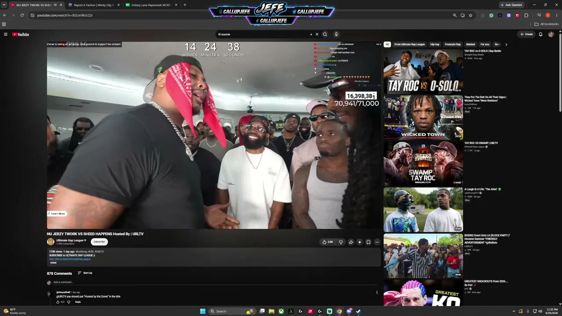Open Ask Gemini in Chrome

511,5
